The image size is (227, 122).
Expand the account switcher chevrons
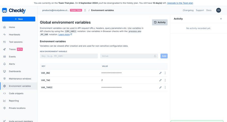(85, 10)
